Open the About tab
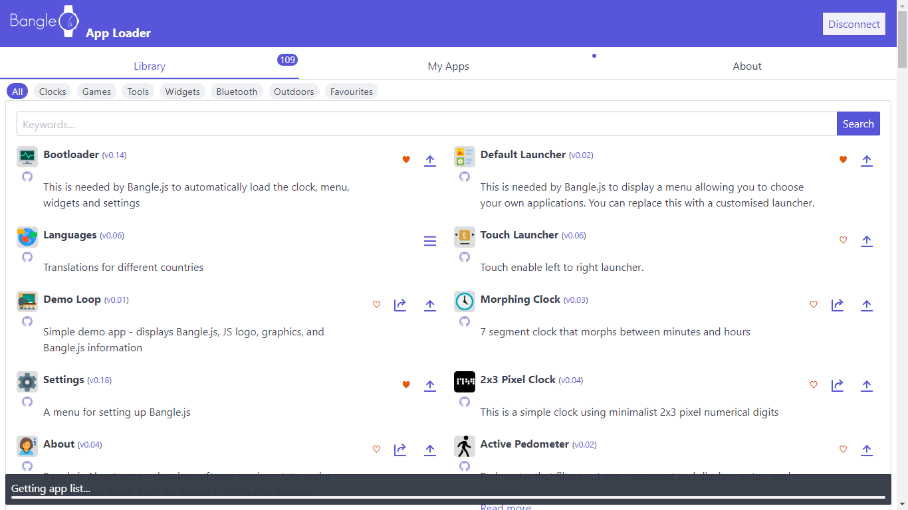Viewport: 908px width, 510px height. 747,66
